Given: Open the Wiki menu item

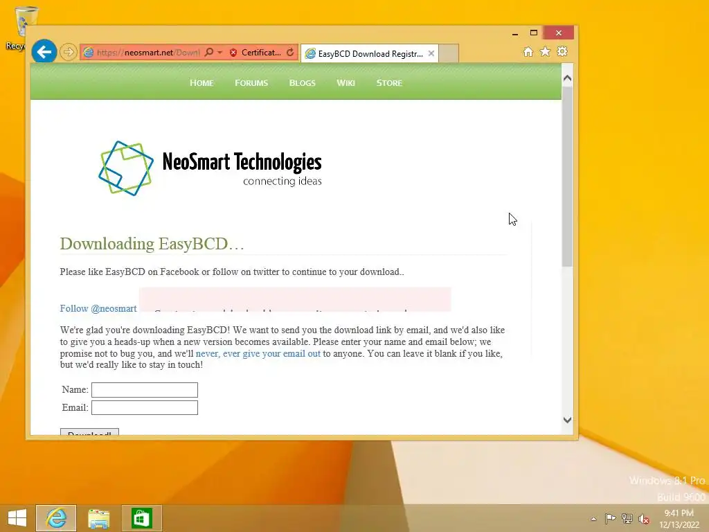Looking at the screenshot, I should 346,83.
